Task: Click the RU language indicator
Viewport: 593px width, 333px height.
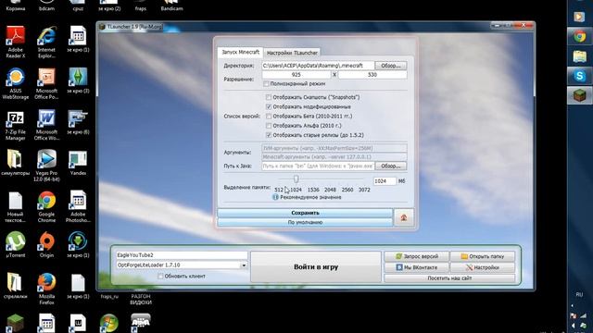Action: coord(579,294)
